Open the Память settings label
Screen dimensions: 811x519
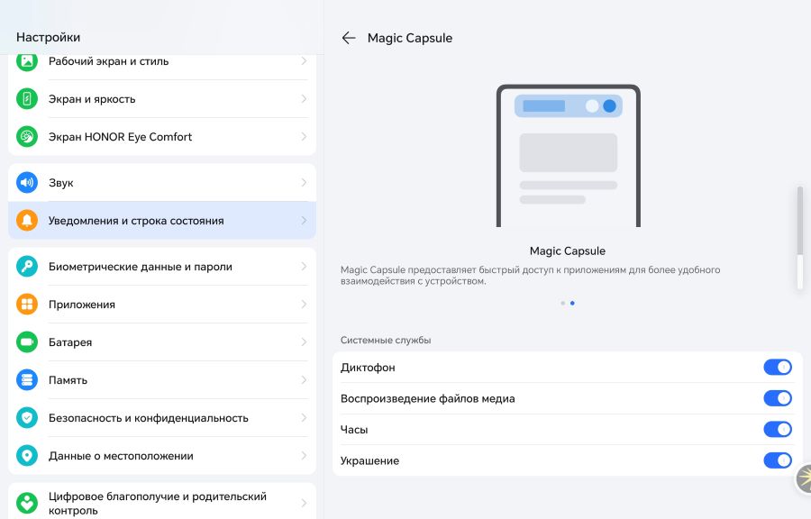coord(68,379)
